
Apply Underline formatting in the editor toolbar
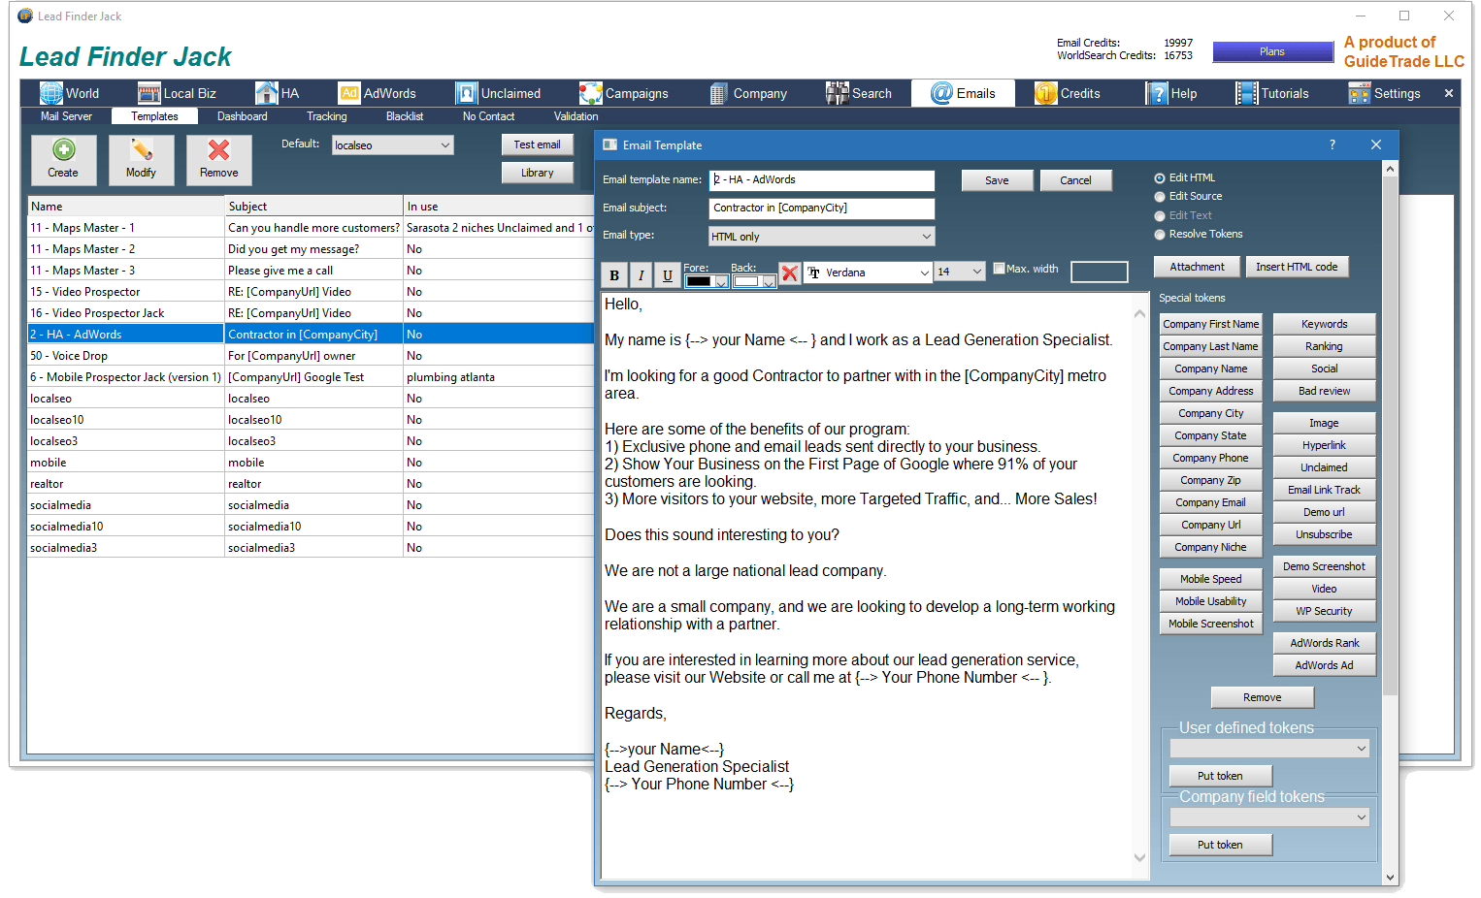click(x=667, y=275)
